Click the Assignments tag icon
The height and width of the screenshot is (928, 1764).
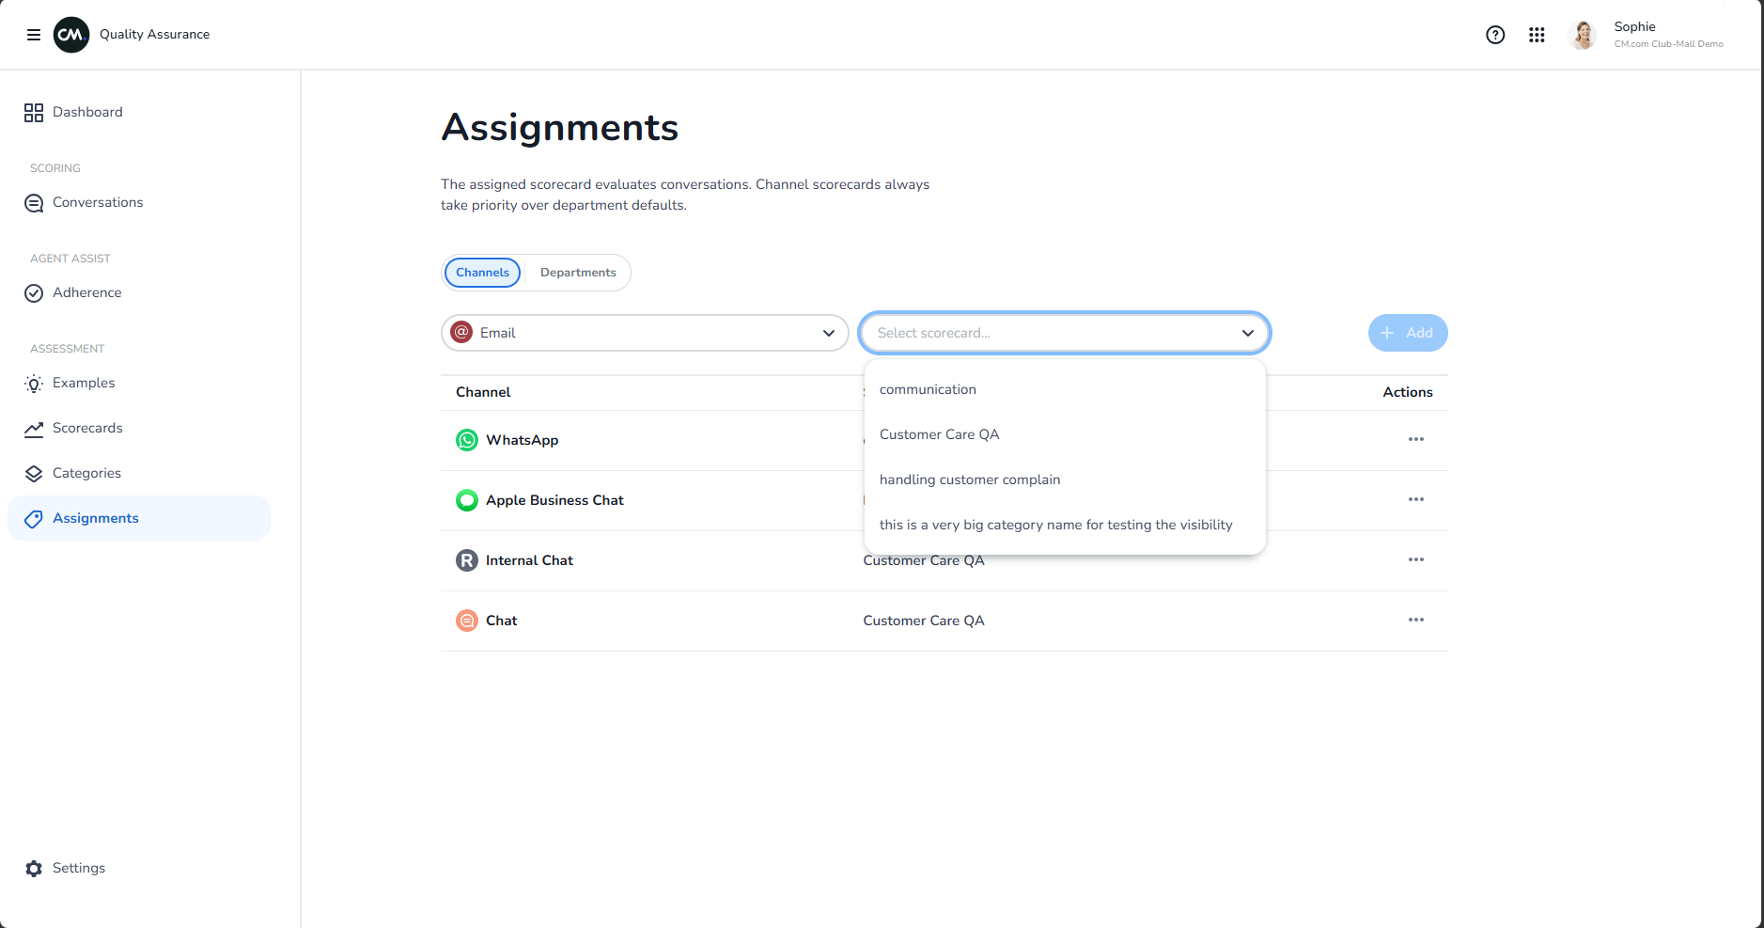click(x=34, y=519)
